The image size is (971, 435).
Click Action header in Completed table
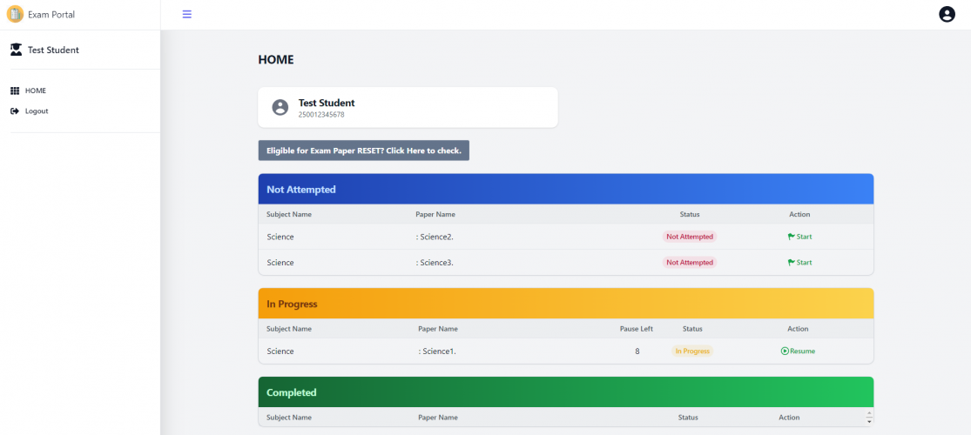(789, 418)
